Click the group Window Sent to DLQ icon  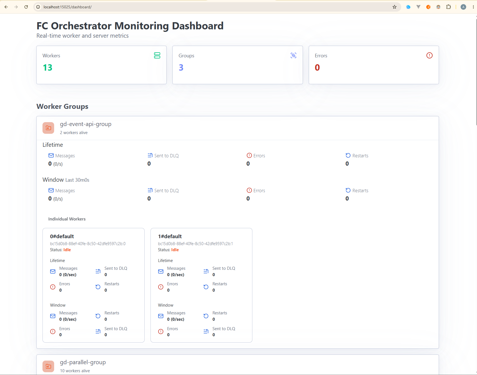pos(150,190)
